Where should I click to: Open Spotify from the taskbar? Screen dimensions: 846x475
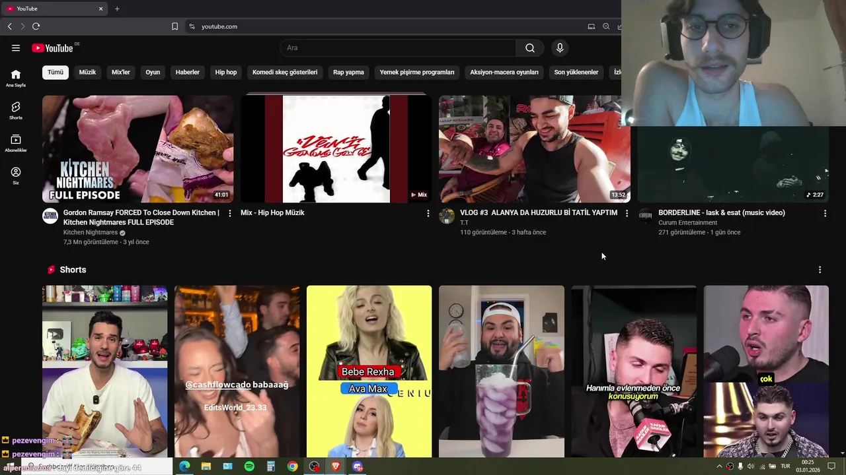(x=249, y=466)
